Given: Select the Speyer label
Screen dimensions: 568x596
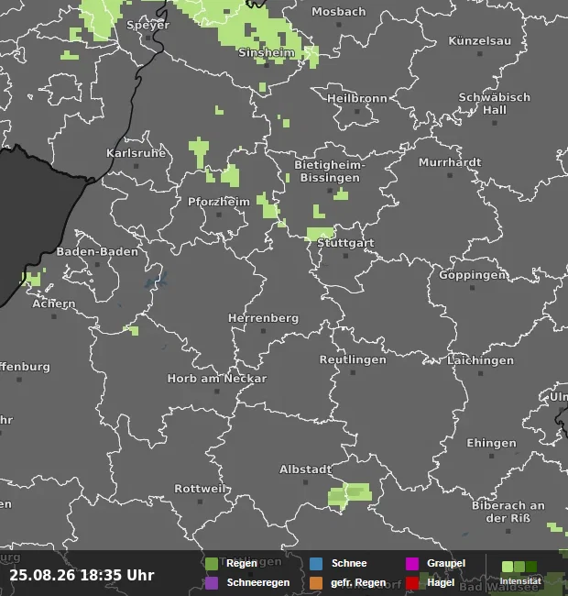Looking at the screenshot, I should pyautogui.click(x=147, y=25).
